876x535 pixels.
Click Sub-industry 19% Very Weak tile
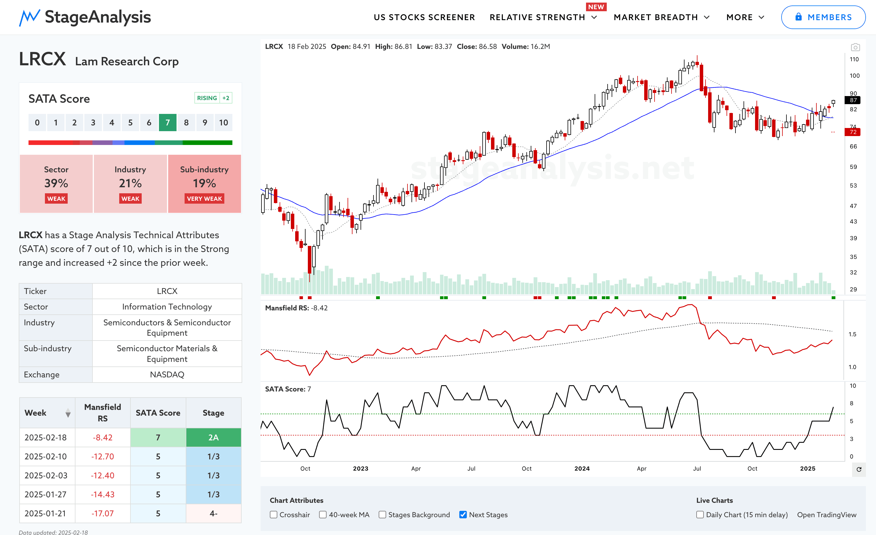(x=204, y=184)
